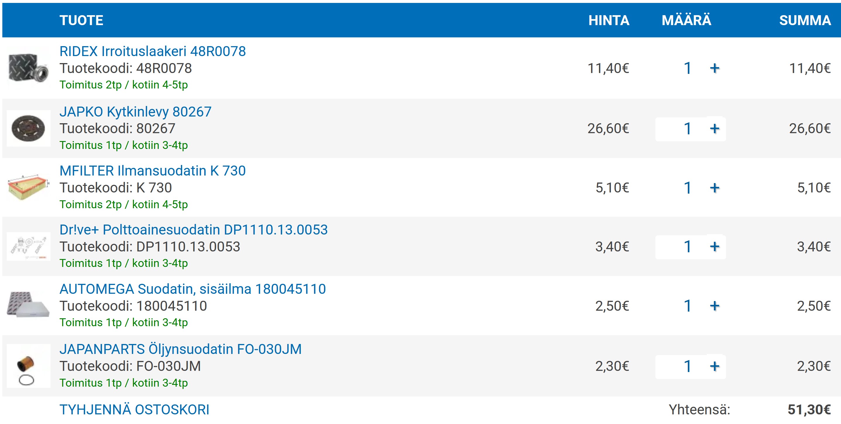The height and width of the screenshot is (424, 841).
Task: Increase quantity of RIDEX Irroituslaakeri with plus
Action: pyautogui.click(x=714, y=69)
